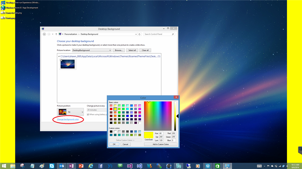Click the Clear all button
302x169 pixels.
pyautogui.click(x=145, y=50)
